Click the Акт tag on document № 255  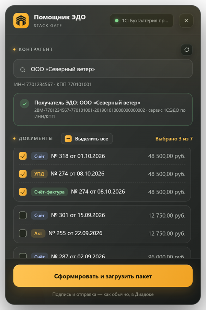click(38, 234)
